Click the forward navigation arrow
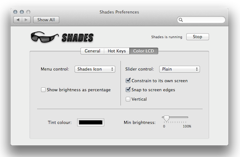This screenshot has height=157, width=240. point(26,20)
